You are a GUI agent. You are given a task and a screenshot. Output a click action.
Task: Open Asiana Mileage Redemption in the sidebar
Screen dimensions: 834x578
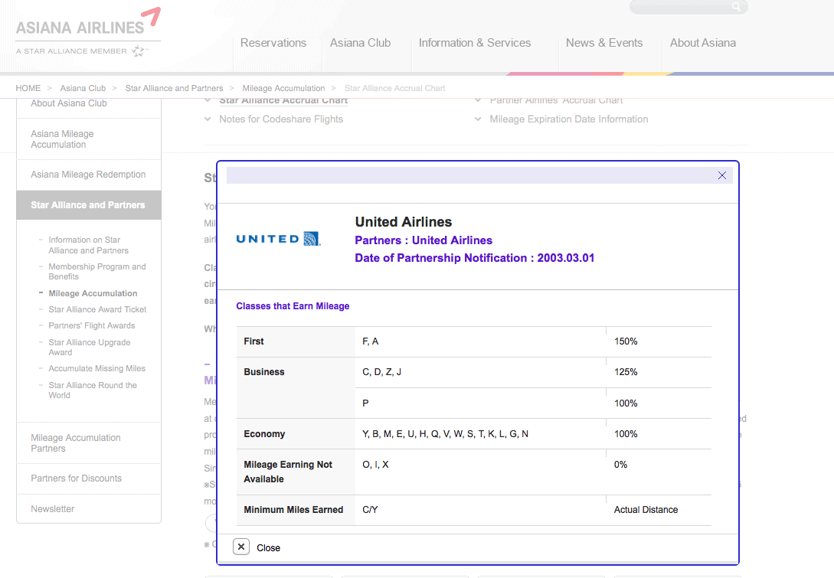(x=89, y=175)
